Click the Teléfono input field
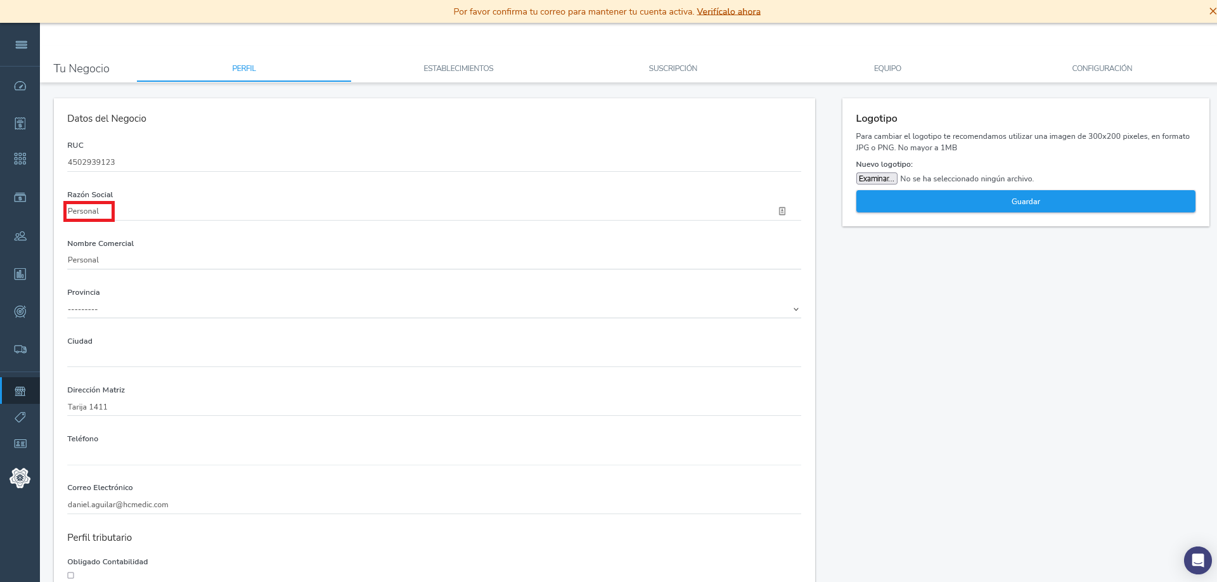This screenshot has width=1217, height=582. click(x=434, y=455)
